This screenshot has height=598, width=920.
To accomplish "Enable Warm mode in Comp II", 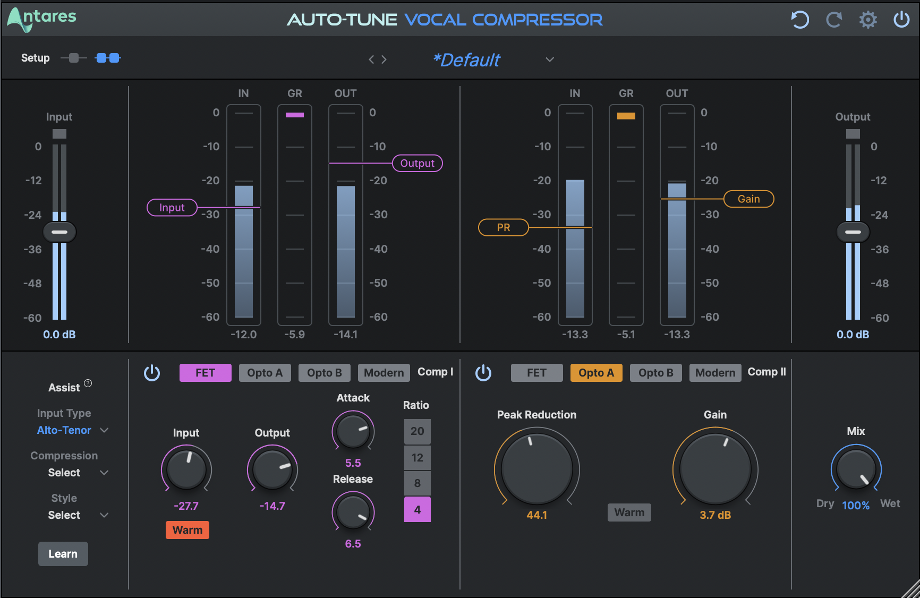I will click(629, 512).
